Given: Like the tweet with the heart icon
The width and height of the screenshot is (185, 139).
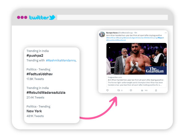Looking at the screenshot, I should pyautogui.click(x=131, y=90).
